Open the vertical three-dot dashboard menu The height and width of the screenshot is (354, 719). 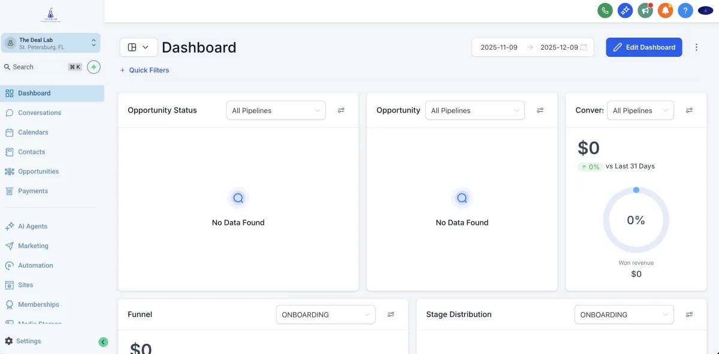pos(696,47)
